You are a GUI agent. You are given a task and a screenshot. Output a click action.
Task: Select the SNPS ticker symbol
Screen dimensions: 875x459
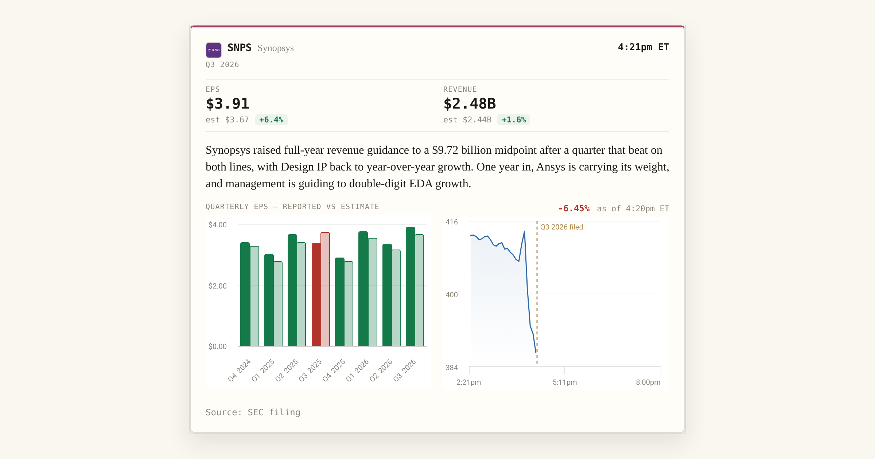pyautogui.click(x=240, y=48)
